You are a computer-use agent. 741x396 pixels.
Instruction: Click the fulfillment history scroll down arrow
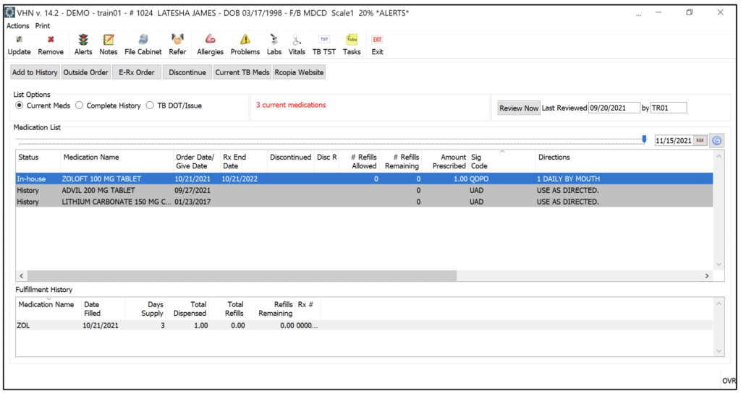point(719,351)
